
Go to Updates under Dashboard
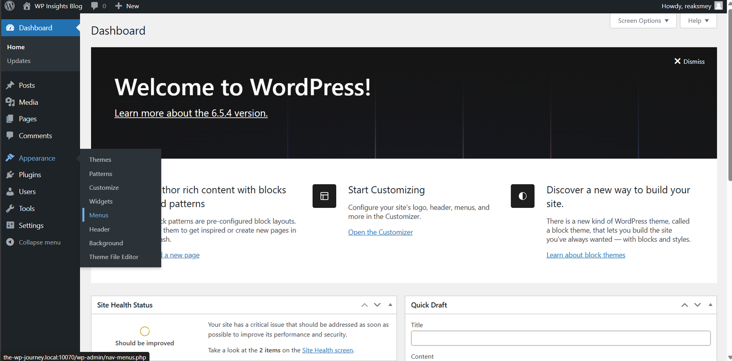(x=19, y=61)
